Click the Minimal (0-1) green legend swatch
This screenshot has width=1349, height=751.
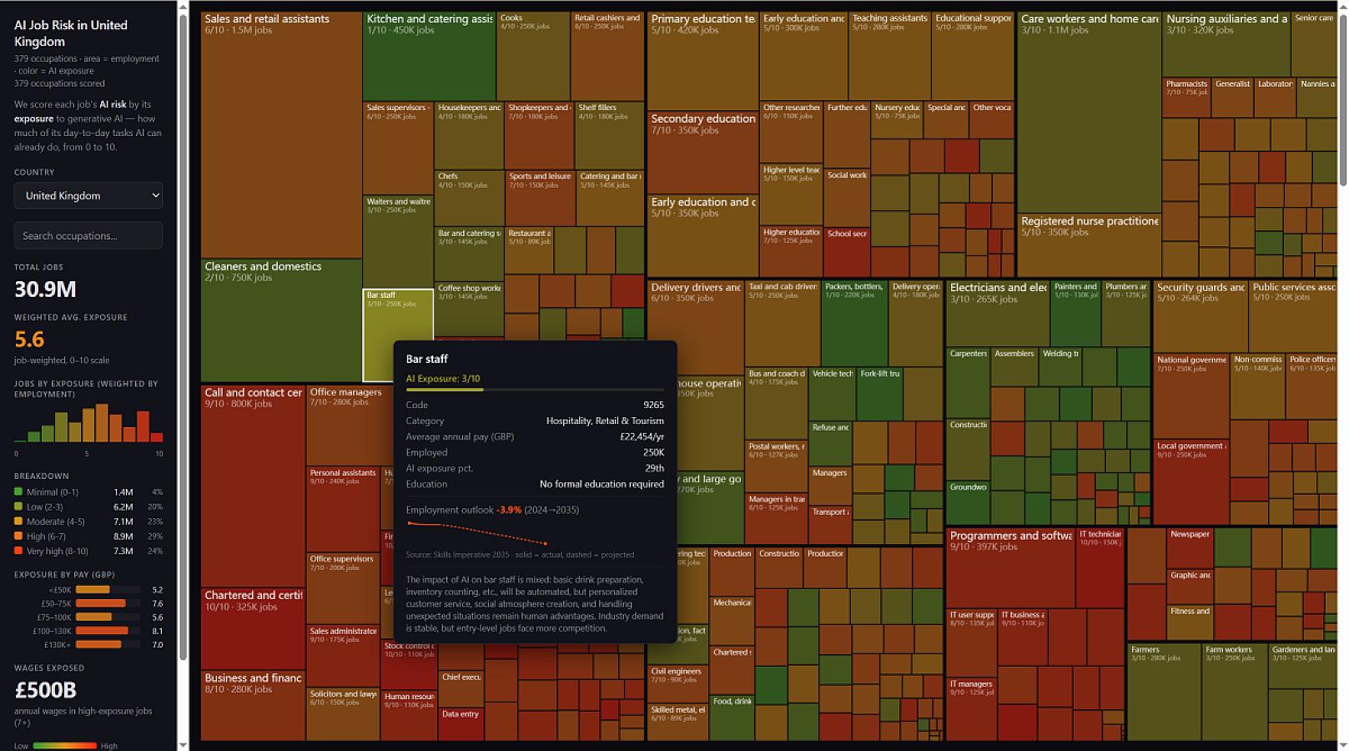(18, 492)
